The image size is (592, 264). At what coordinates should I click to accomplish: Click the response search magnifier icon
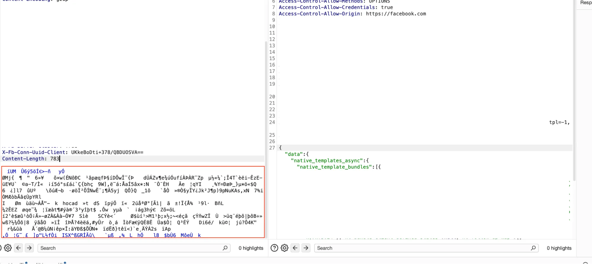[533, 248]
